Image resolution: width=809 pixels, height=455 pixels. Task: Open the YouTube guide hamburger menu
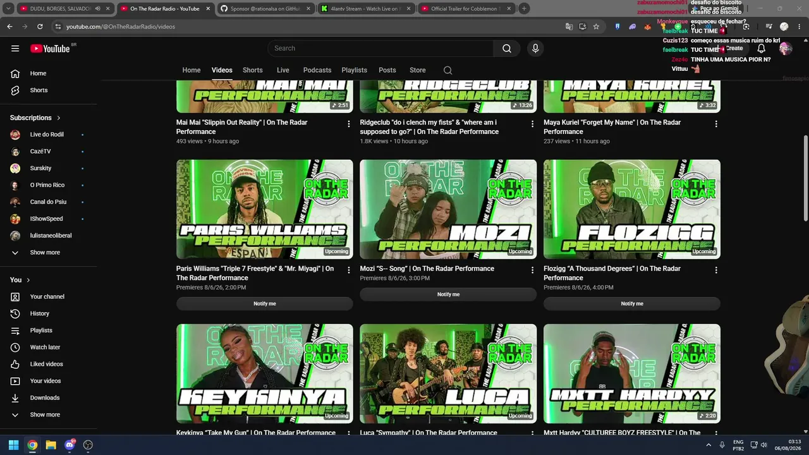tap(15, 49)
